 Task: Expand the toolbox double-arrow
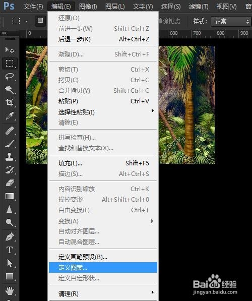[4, 33]
